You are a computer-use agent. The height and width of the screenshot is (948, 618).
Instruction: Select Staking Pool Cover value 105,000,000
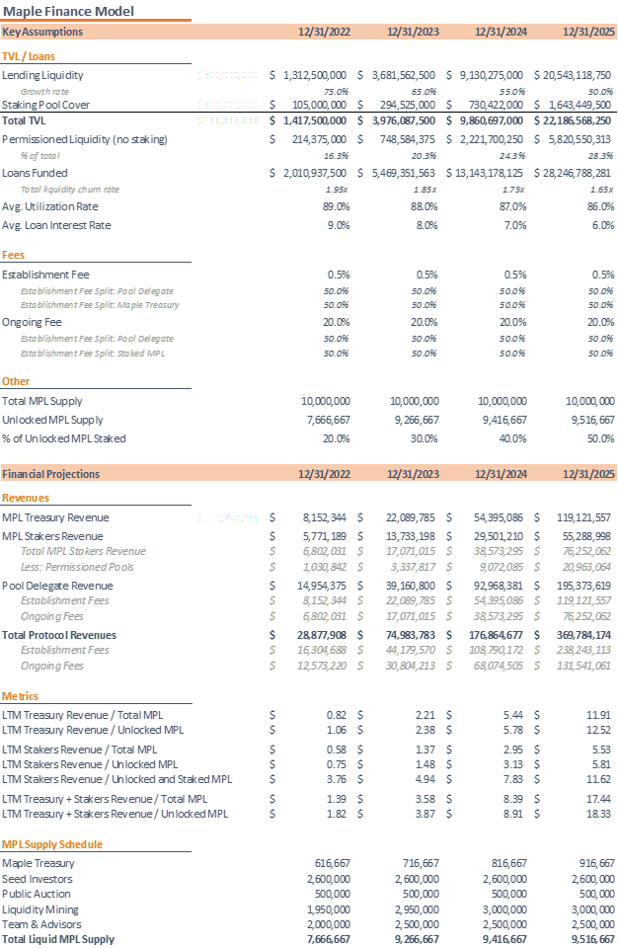(x=319, y=105)
